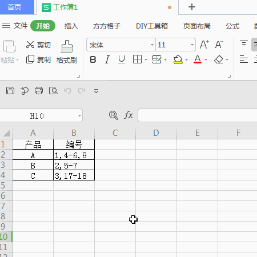Open the 方方格子 tab
Viewport: 257px width, 257px height.
pyautogui.click(x=107, y=26)
